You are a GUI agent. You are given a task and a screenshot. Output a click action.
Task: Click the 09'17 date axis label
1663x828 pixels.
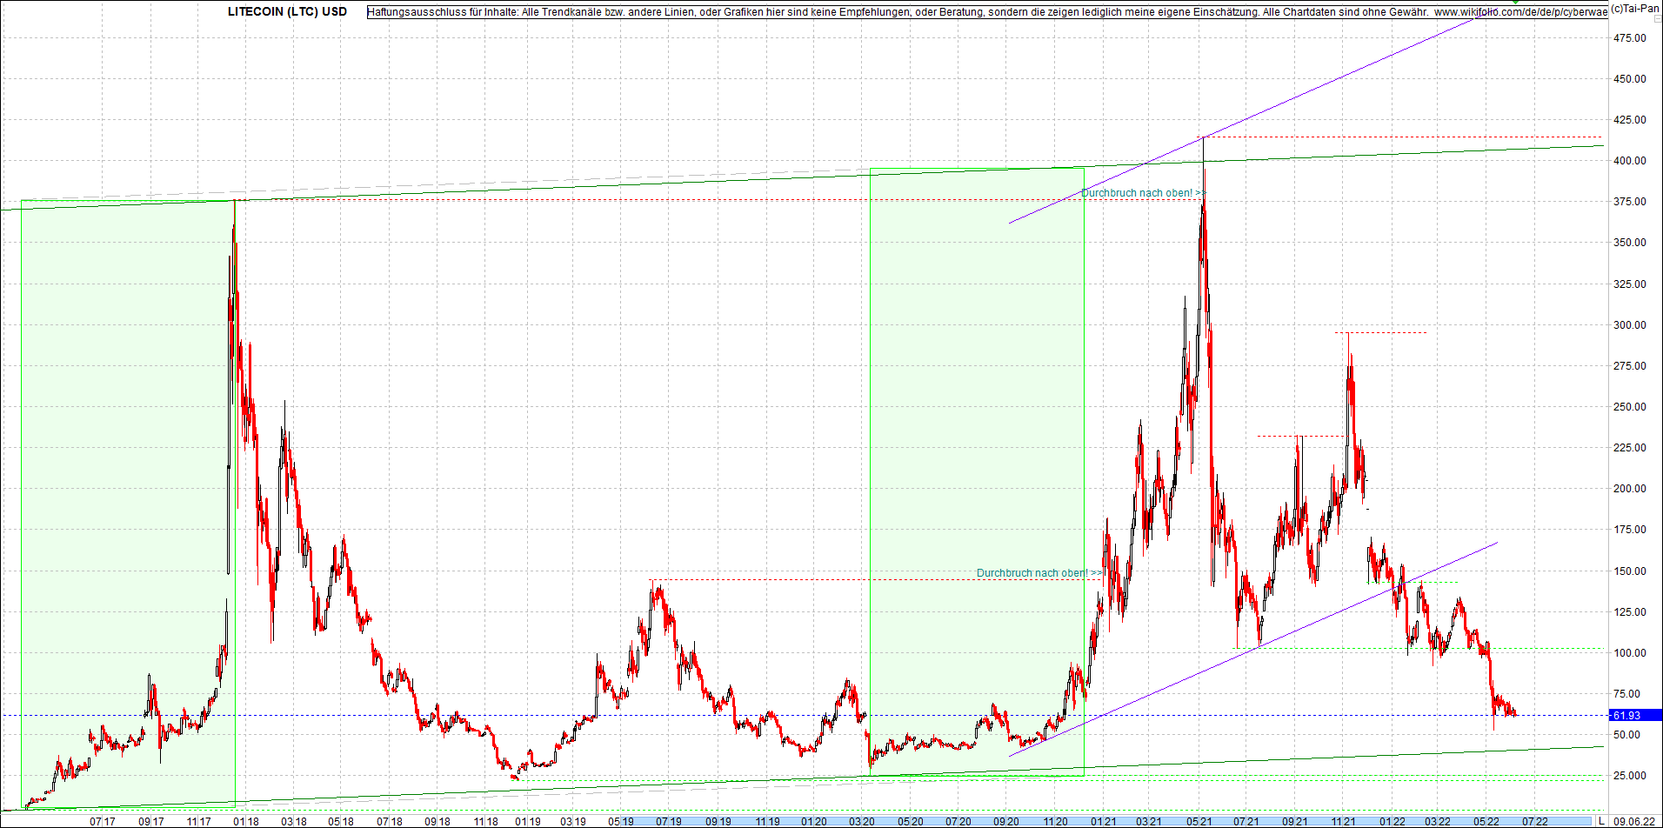click(x=151, y=822)
